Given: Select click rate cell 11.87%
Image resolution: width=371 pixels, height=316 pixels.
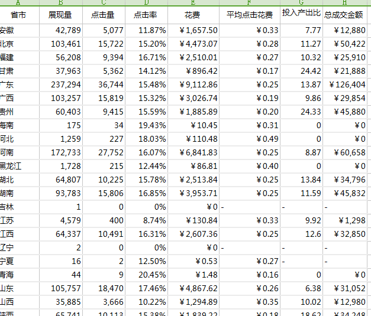Looking at the screenshot, I should pyautogui.click(x=146, y=31).
